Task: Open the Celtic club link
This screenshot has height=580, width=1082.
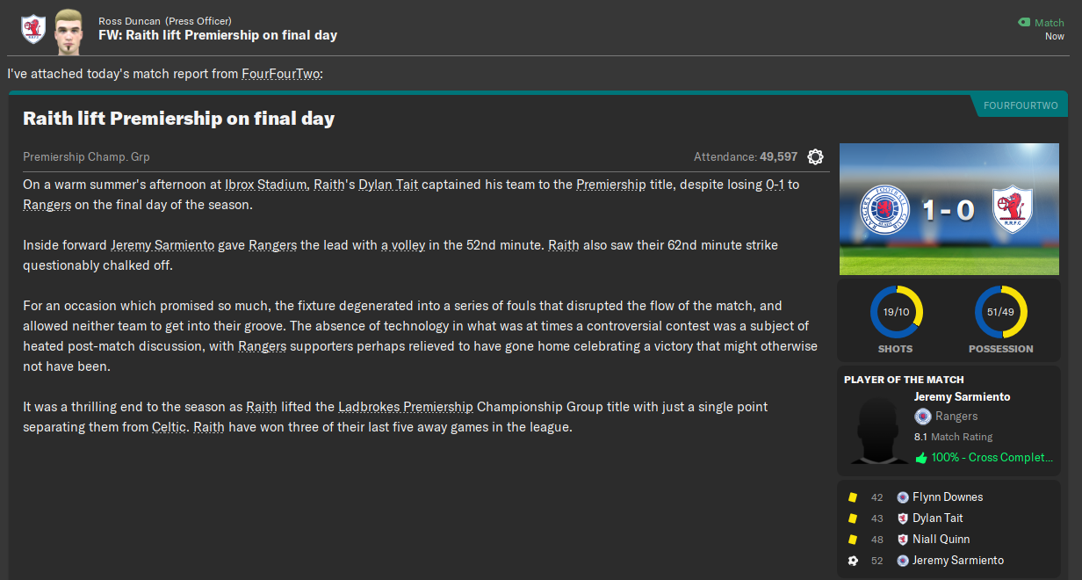Action: pos(169,428)
